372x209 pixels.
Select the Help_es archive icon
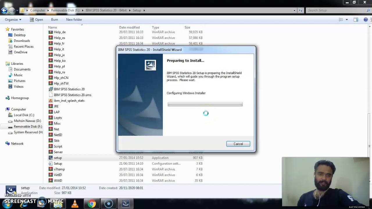pyautogui.click(x=51, y=38)
